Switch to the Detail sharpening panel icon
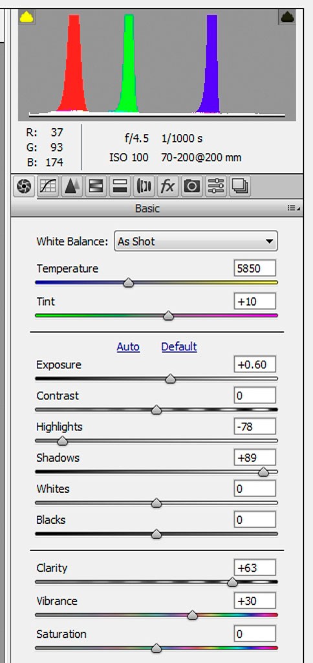The height and width of the screenshot is (663, 313). click(71, 186)
